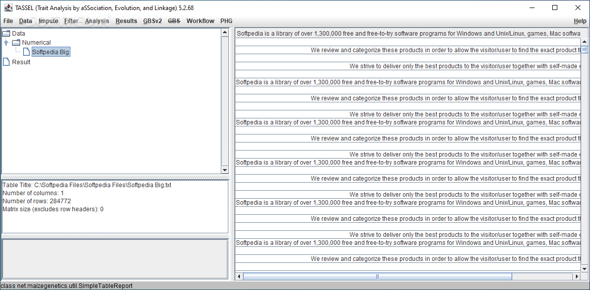Collapse the Numerical tree node handle

[6, 43]
